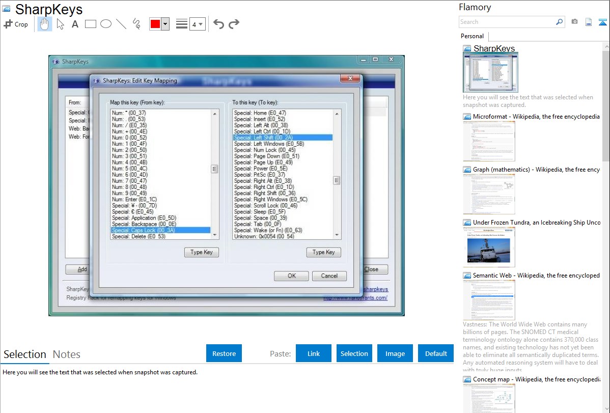Screen dimensions: 610x413
Task: Click the Paste Image button
Action: (395, 353)
